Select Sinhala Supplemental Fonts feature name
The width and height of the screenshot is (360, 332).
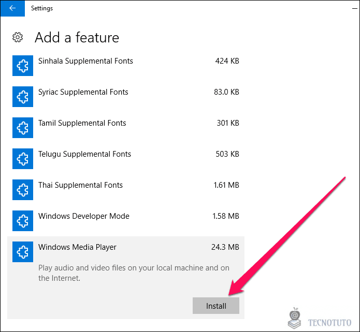[x=85, y=61]
